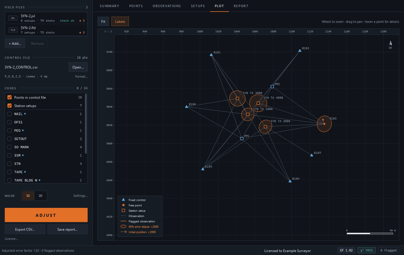The image size is (404, 255).
Task: Click the SYN TA 1000 station square
Action: click(x=248, y=114)
